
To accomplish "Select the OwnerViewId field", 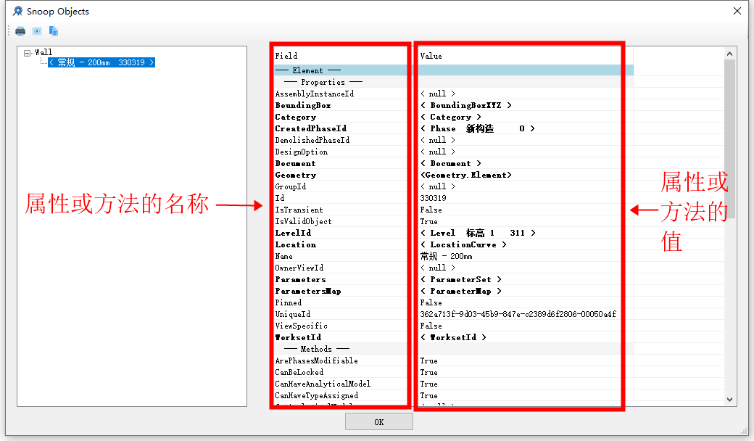I will tap(299, 268).
